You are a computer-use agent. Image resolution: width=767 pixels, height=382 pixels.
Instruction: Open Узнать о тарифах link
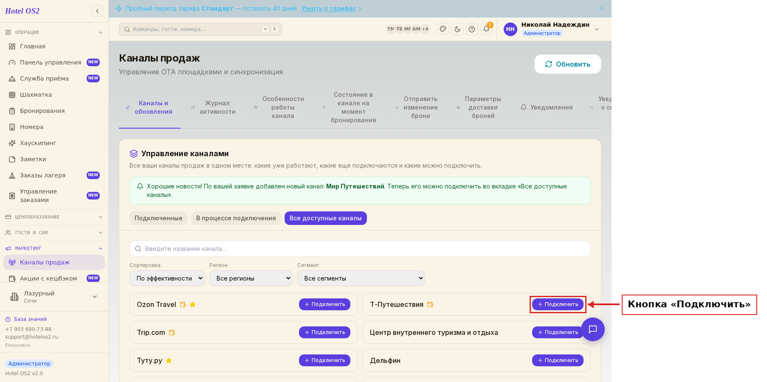(x=328, y=8)
